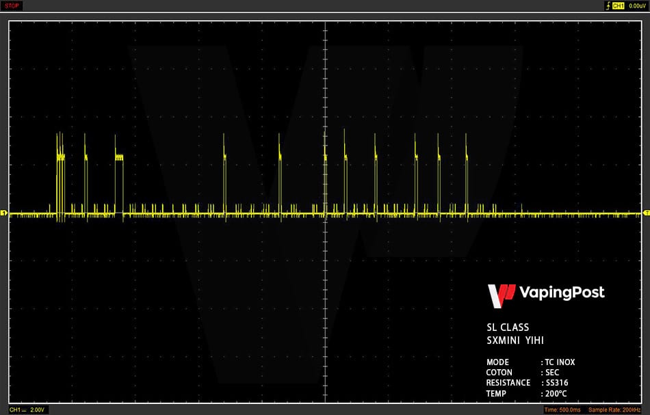Image resolution: width=650 pixels, height=415 pixels.
Task: Click the MODE TC INOX line
Action: (x=531, y=362)
